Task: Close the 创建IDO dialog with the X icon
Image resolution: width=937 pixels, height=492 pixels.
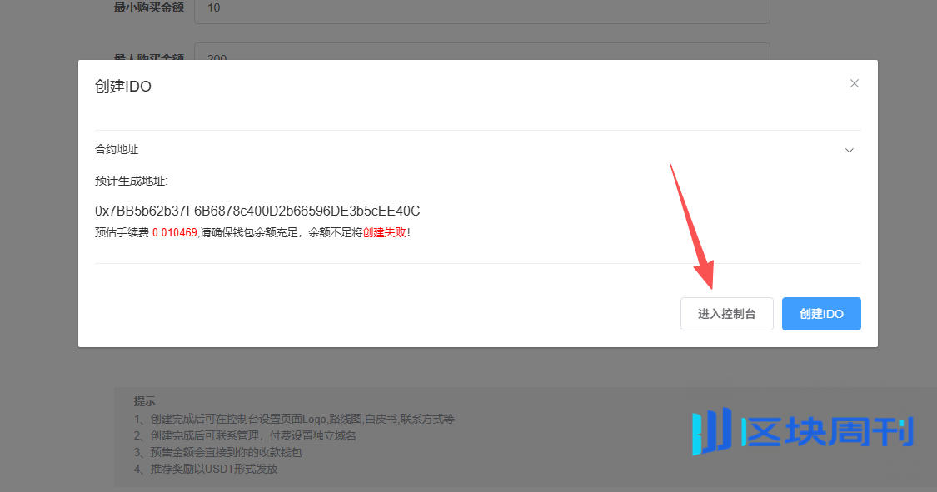Action: coord(854,83)
